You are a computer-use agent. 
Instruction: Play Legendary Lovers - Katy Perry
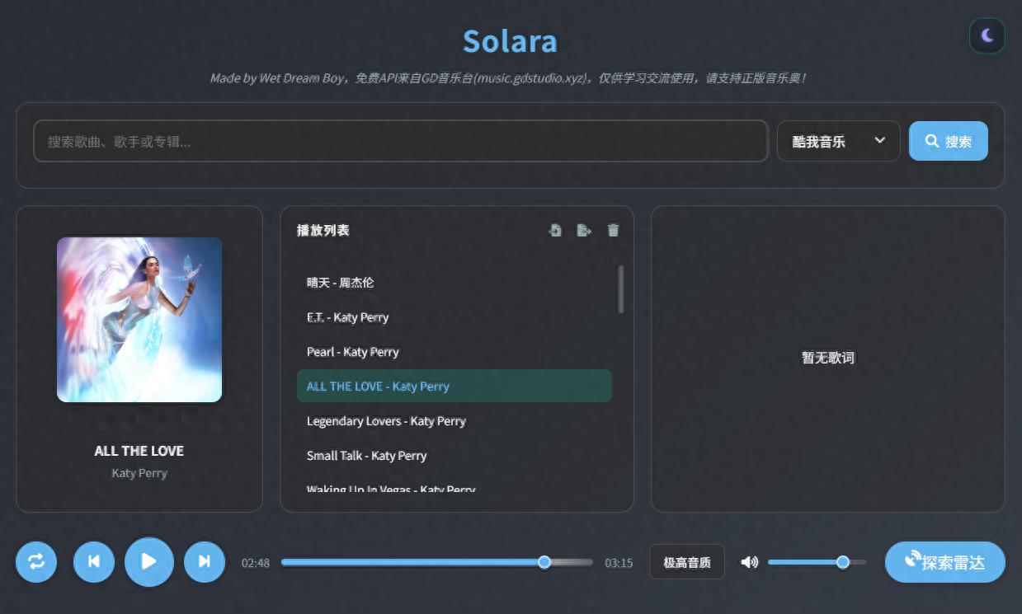[384, 420]
